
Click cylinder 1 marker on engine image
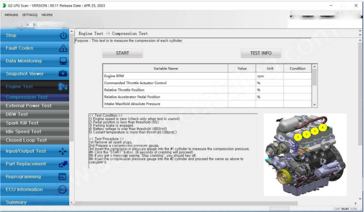[x=298, y=137]
